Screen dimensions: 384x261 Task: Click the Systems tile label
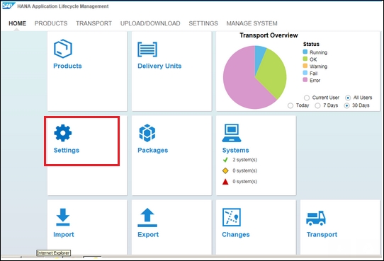click(x=236, y=150)
